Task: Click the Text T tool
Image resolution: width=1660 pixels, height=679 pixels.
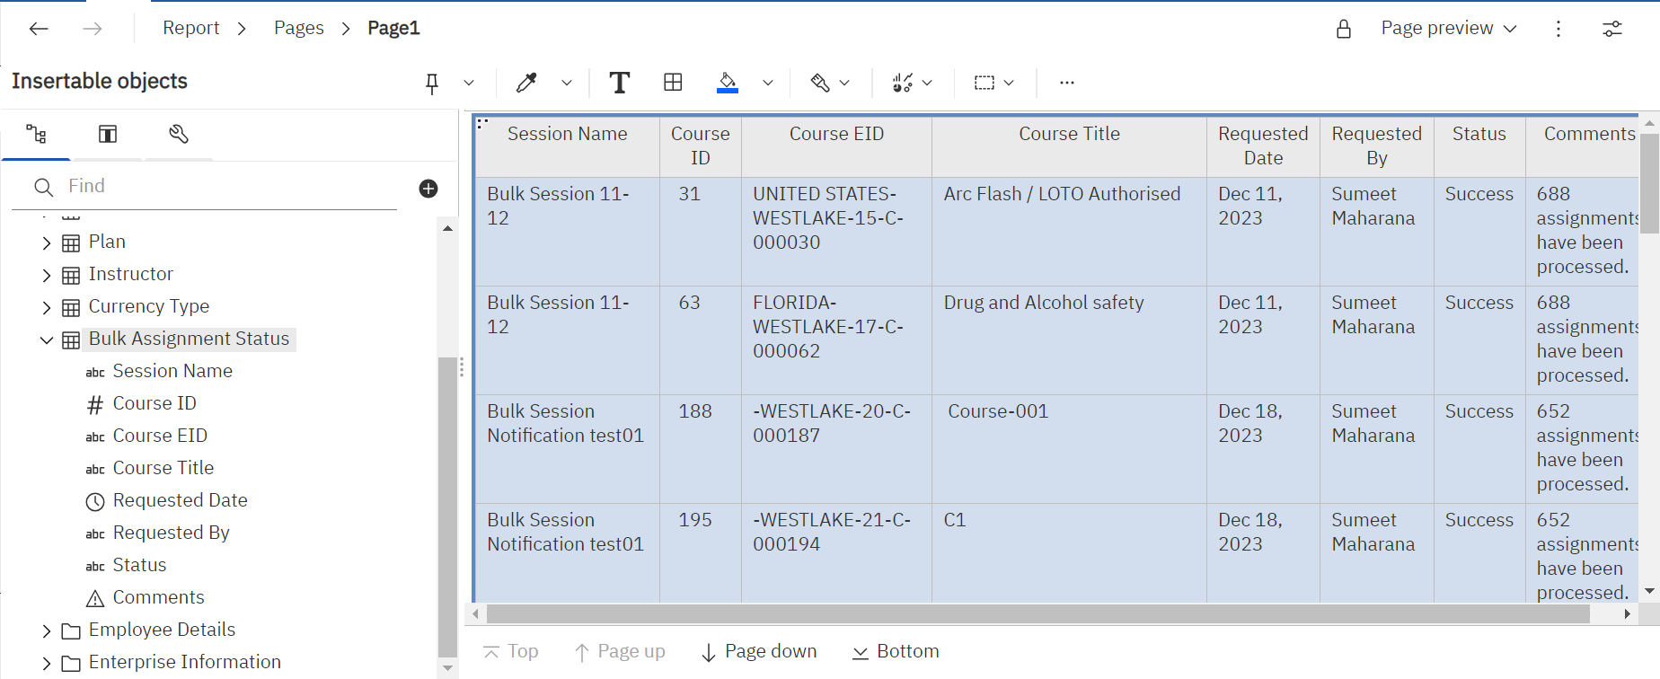Action: coord(619,83)
